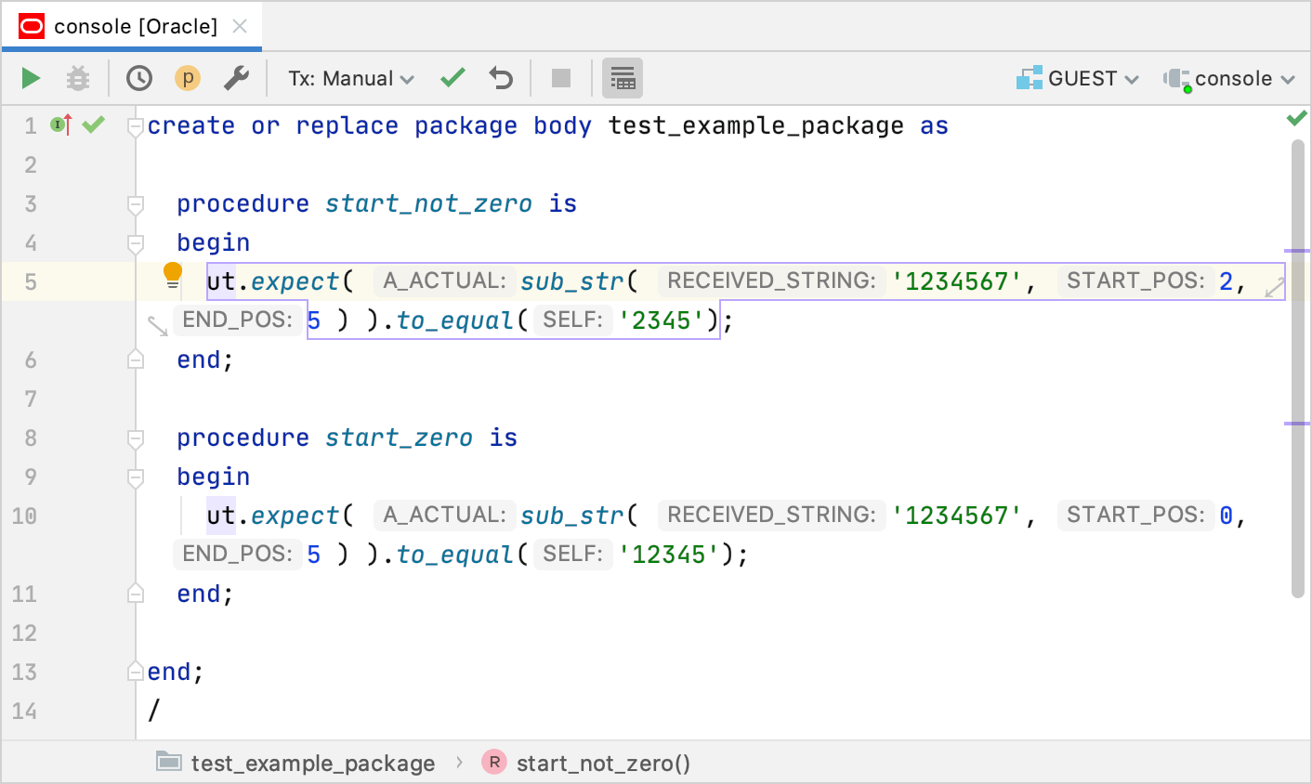Commit the transaction with the green checkmark
Viewport: 1312px width, 784px height.
453,78
